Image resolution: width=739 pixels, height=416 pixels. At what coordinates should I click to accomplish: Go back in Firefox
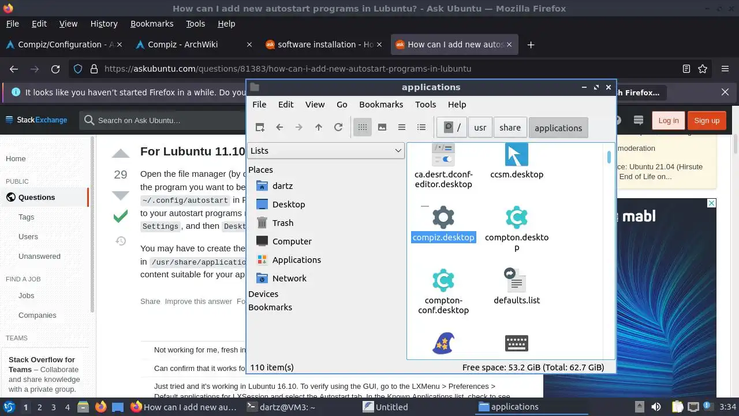click(x=14, y=69)
